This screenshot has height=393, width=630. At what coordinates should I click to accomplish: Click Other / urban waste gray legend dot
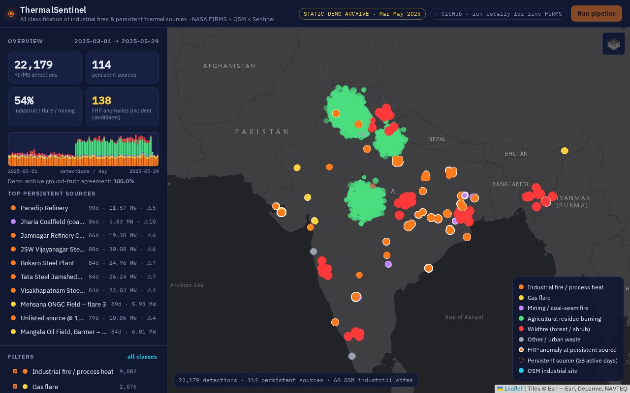pos(521,339)
